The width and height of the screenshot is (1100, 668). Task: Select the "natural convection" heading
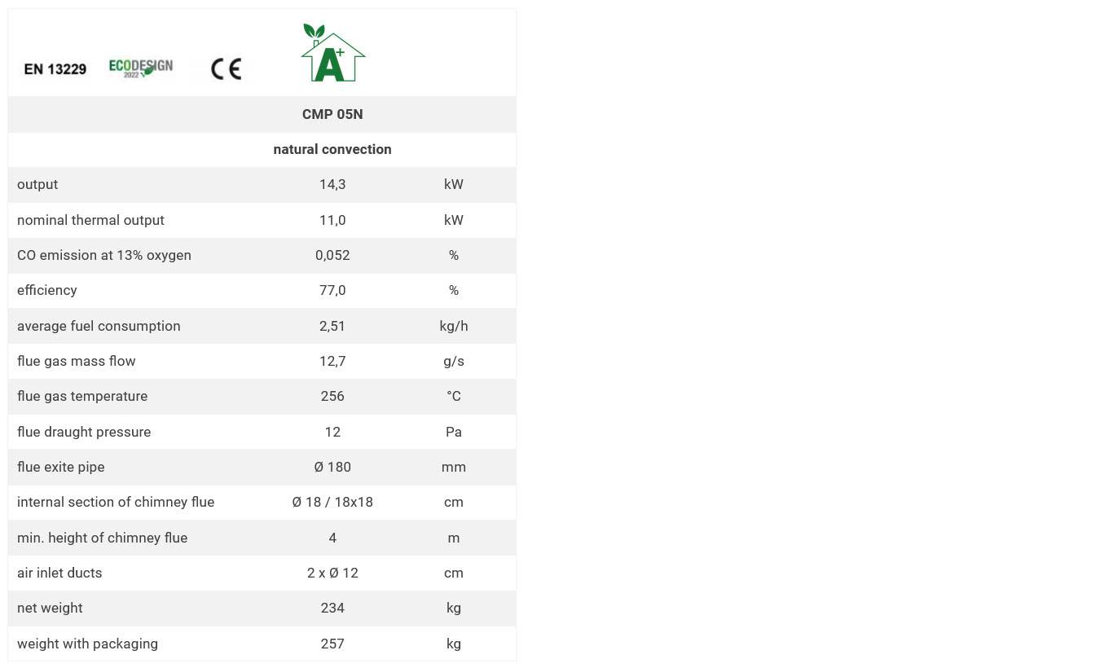point(332,149)
